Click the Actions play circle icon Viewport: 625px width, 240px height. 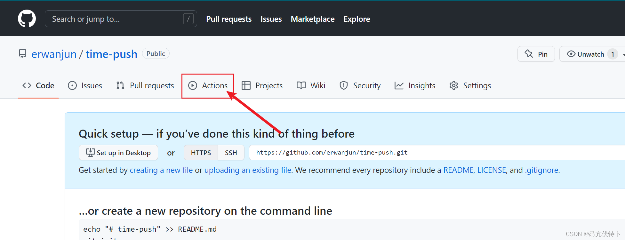tap(193, 85)
